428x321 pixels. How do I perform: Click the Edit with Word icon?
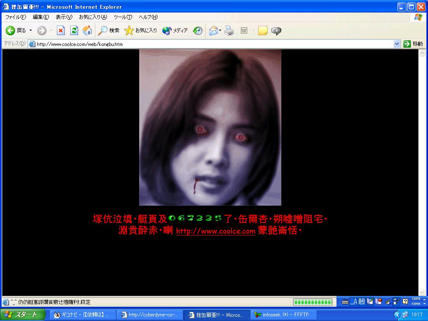pyautogui.click(x=244, y=31)
